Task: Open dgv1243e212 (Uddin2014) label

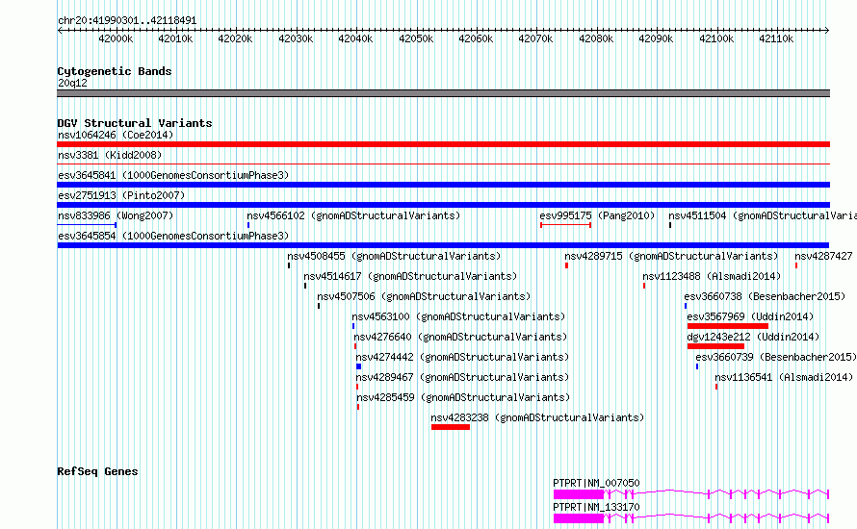Action: [x=753, y=337]
